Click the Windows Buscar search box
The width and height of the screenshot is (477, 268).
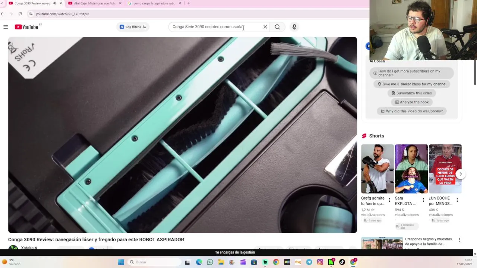click(154, 262)
